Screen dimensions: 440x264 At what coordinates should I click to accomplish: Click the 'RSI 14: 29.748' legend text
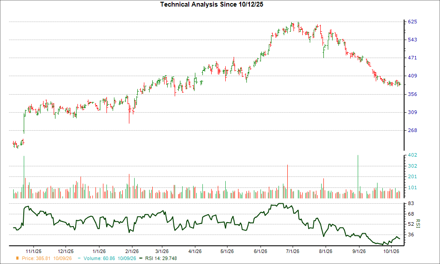[161, 258]
